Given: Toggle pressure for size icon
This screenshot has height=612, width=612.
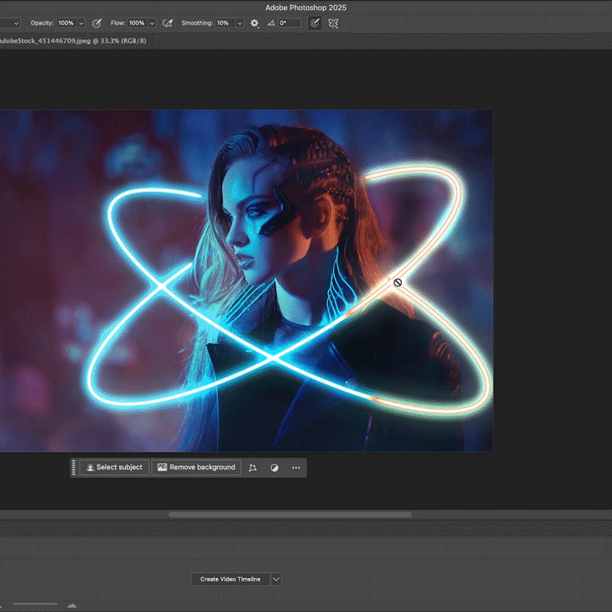Looking at the screenshot, I should point(314,23).
